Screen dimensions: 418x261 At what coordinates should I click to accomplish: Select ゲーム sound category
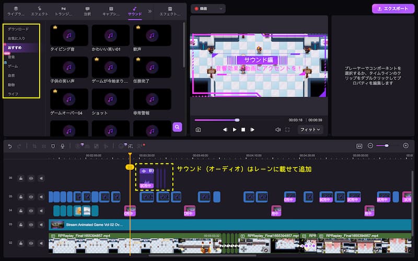pos(13,66)
